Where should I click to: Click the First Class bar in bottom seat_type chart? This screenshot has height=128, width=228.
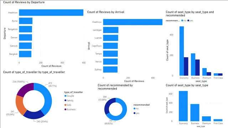click(x=218, y=120)
